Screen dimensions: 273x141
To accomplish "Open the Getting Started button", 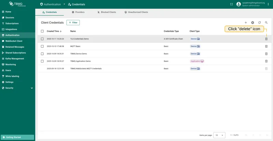I will tap(17, 137).
